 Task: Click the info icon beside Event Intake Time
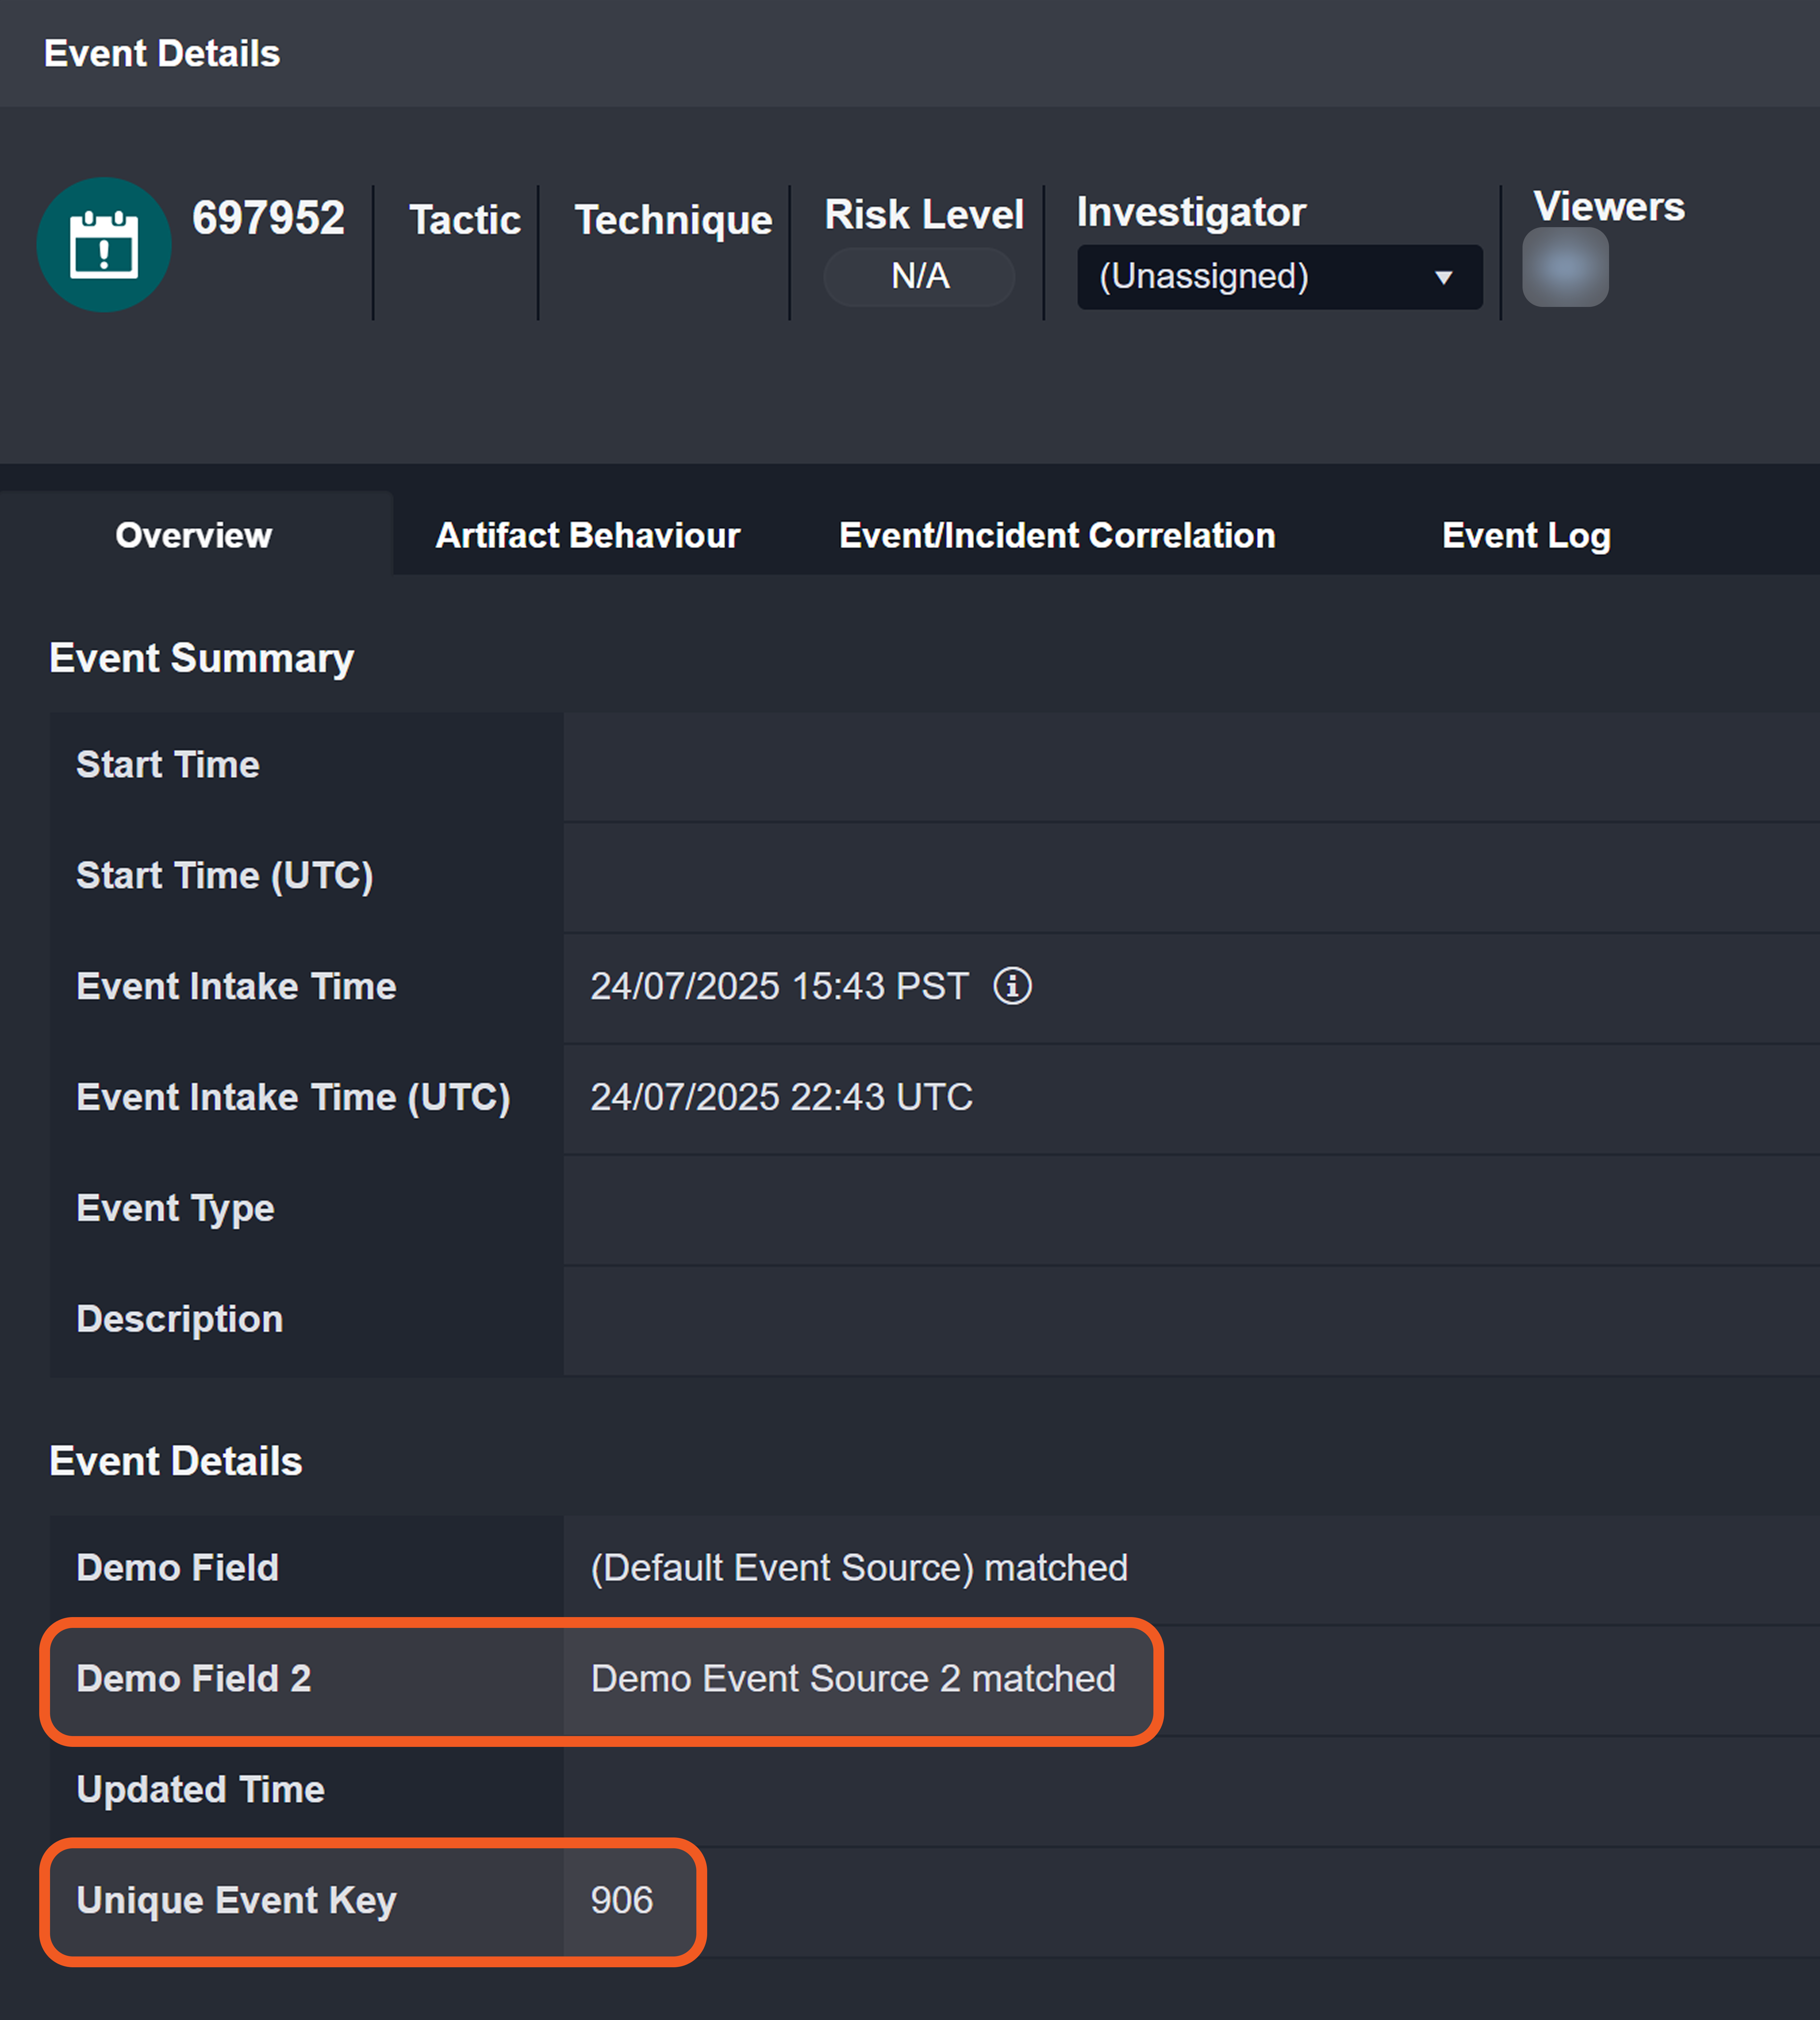pos(1012,986)
